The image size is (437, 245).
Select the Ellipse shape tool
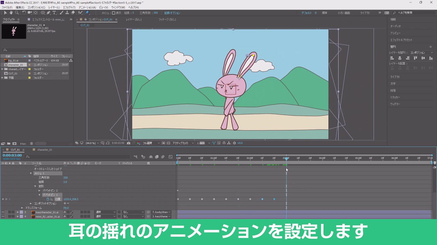coord(43,13)
